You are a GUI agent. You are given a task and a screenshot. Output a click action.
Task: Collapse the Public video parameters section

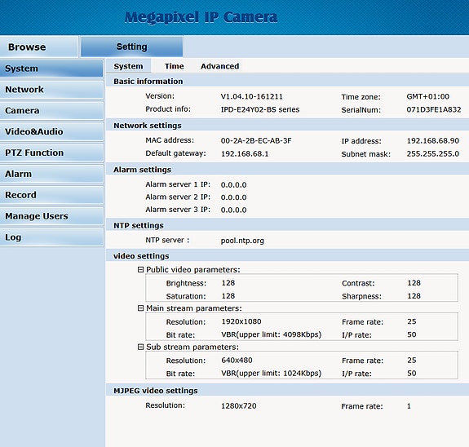coord(140,269)
